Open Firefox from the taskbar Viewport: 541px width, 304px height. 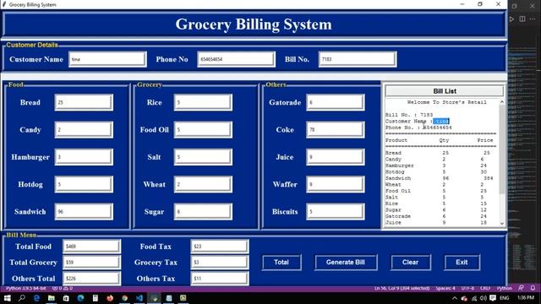click(110, 298)
